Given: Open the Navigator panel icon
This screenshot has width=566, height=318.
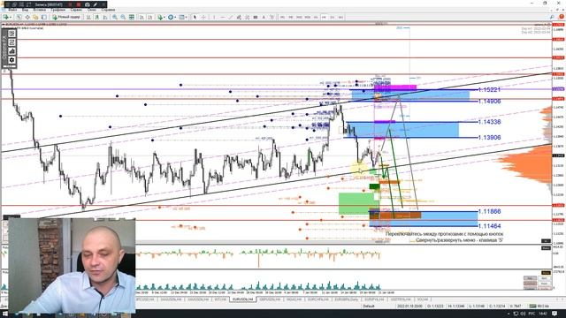Looking at the screenshot, I should 35,17.
